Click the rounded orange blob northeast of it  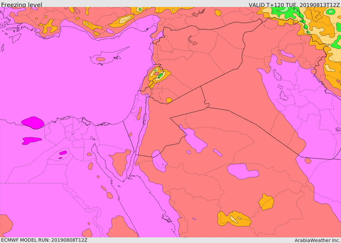(x=266, y=202)
